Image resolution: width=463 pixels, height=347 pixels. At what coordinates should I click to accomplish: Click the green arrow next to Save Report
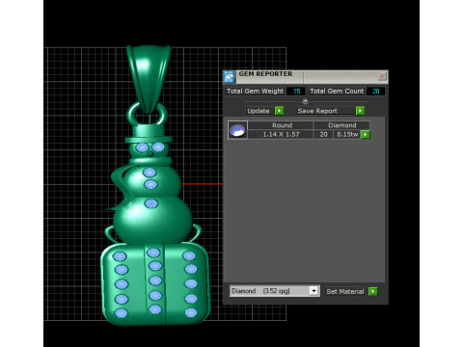tap(360, 111)
